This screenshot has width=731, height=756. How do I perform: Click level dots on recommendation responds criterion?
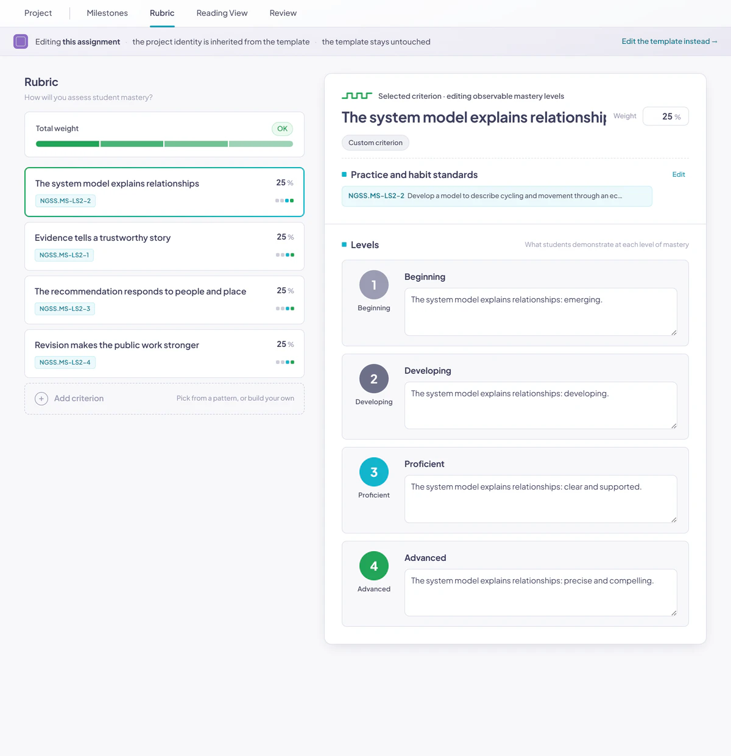tap(285, 308)
